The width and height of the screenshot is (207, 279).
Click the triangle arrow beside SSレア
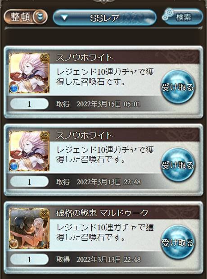pos(64,18)
